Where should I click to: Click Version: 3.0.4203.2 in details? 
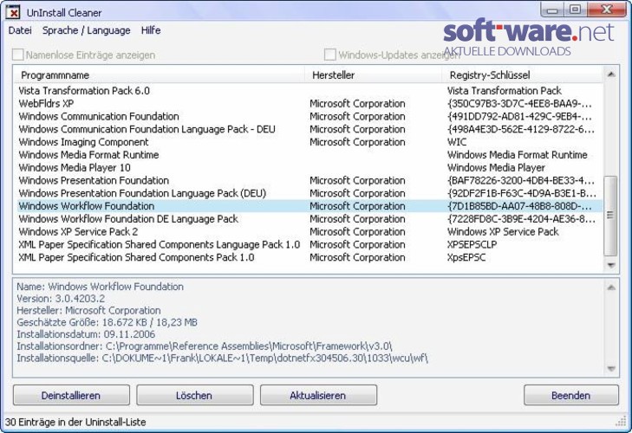[61, 299]
